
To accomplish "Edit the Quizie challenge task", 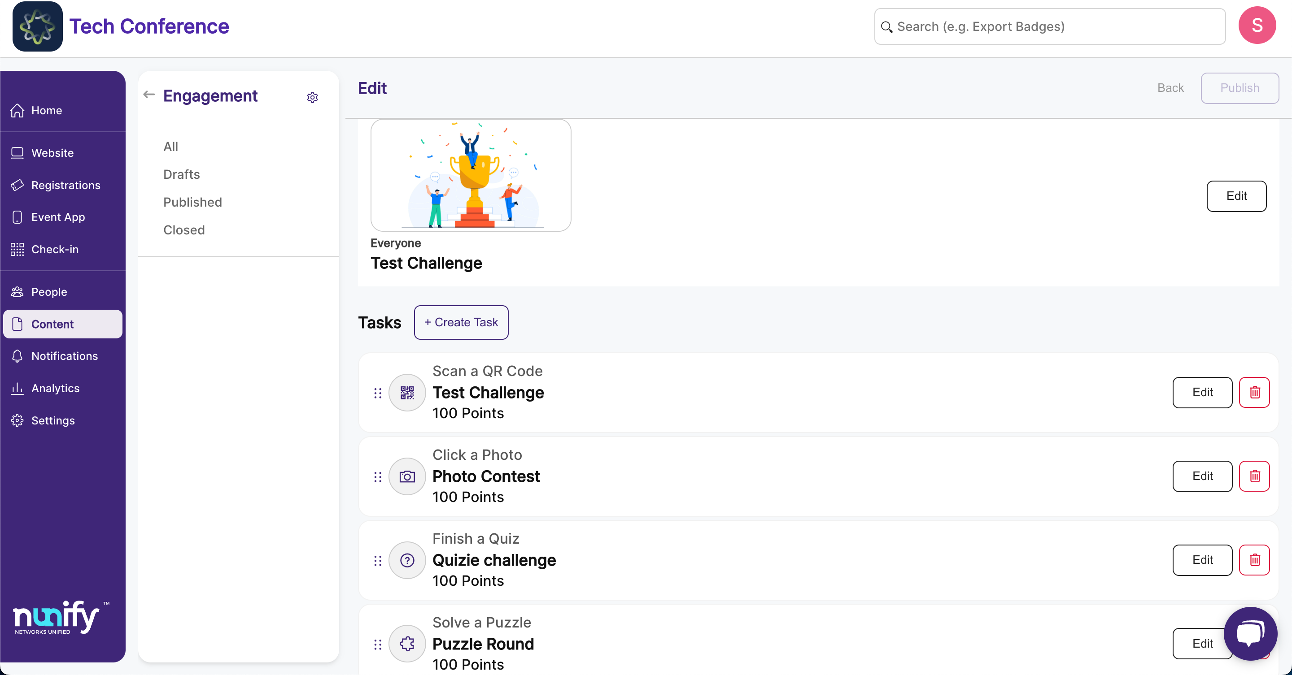I will (1202, 560).
